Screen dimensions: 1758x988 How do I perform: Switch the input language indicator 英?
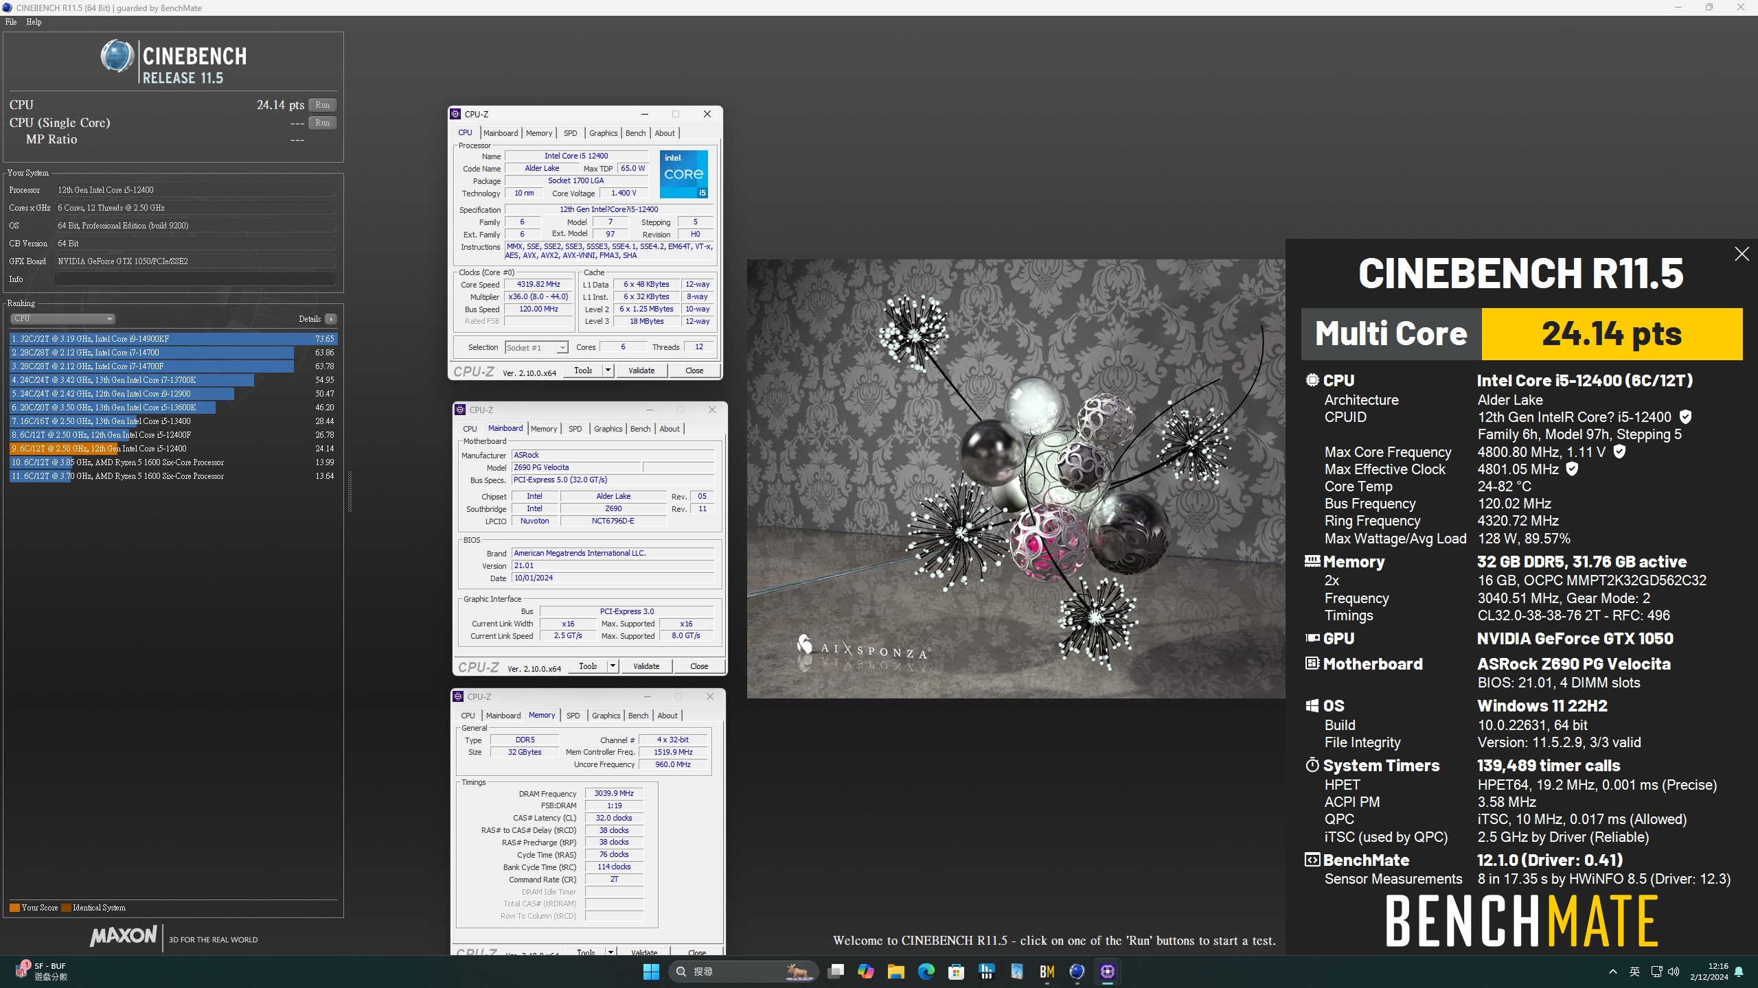click(1634, 972)
